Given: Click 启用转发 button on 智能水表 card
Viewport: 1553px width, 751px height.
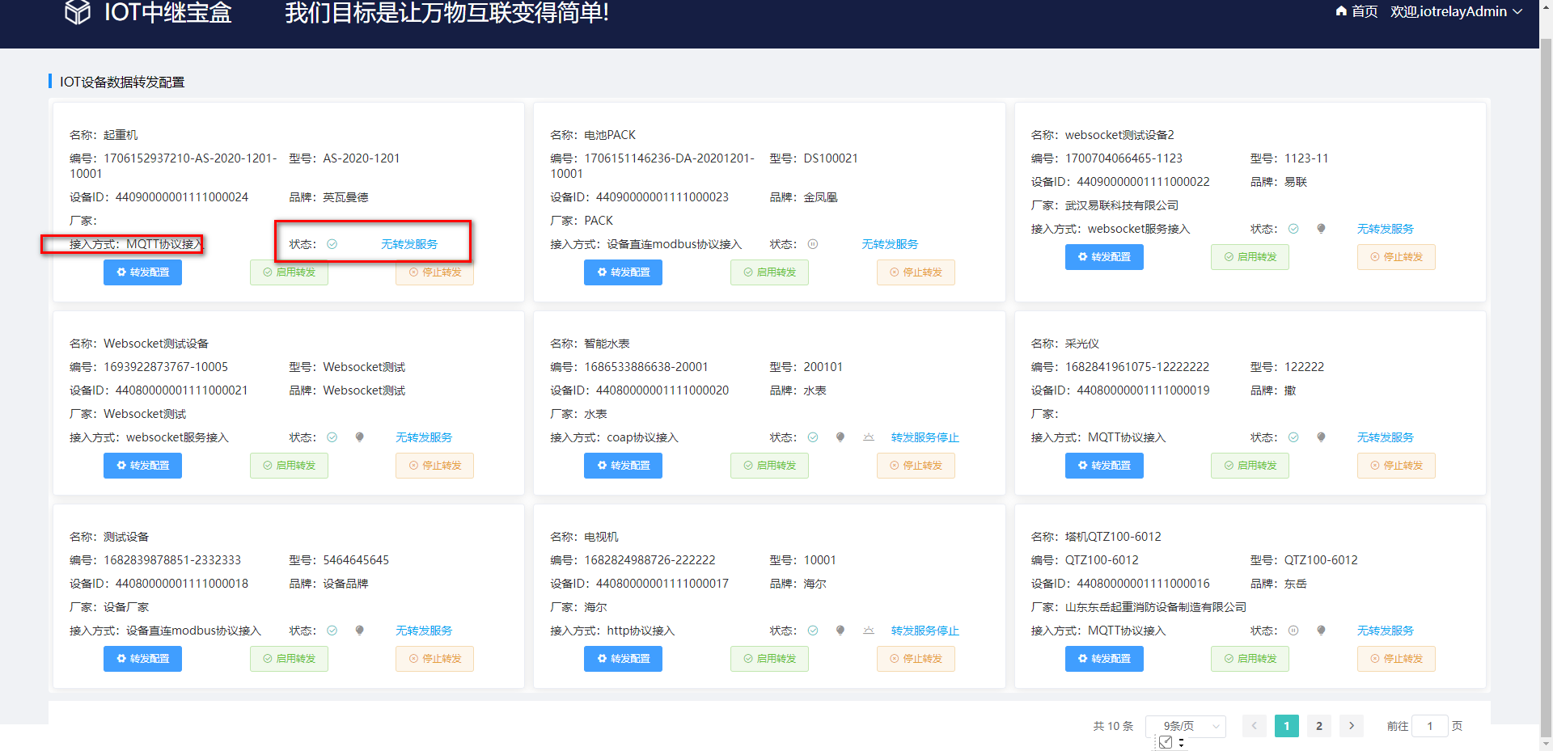Looking at the screenshot, I should [769, 466].
